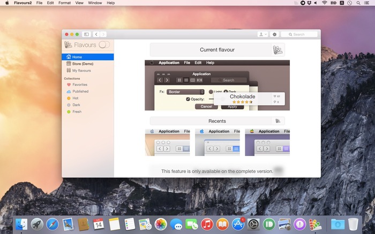Open Notes from the dock
Viewport: 375px width, 234px height.
[114, 224]
